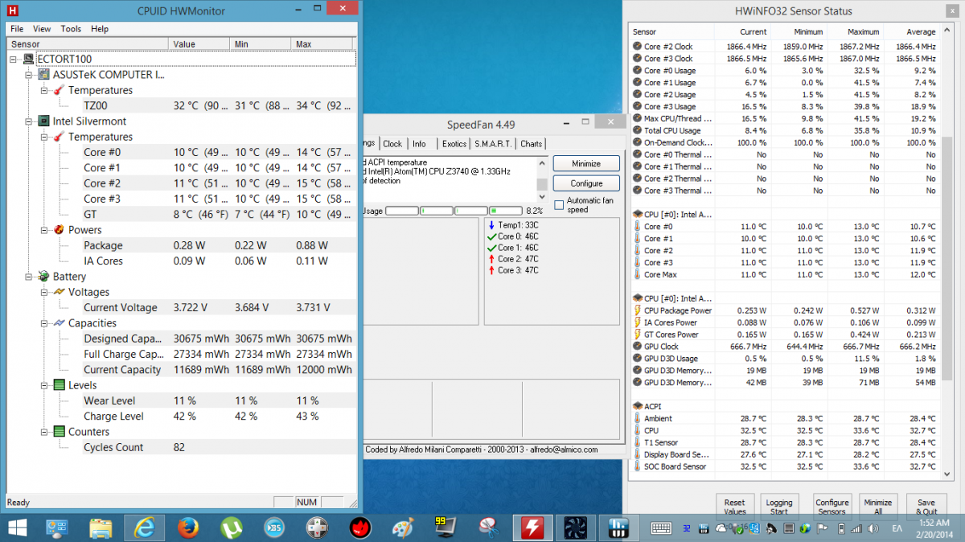
Task: Click Logging Start in HWiNFO32
Action: [778, 506]
